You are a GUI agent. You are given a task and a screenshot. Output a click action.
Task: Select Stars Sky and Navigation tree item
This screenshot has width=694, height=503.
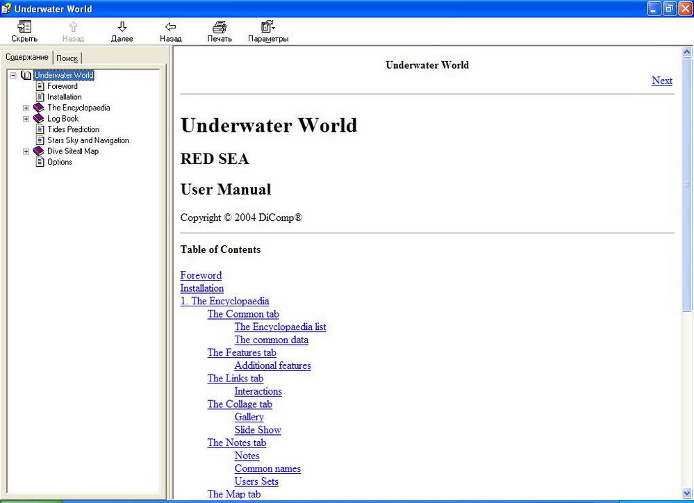pos(88,140)
